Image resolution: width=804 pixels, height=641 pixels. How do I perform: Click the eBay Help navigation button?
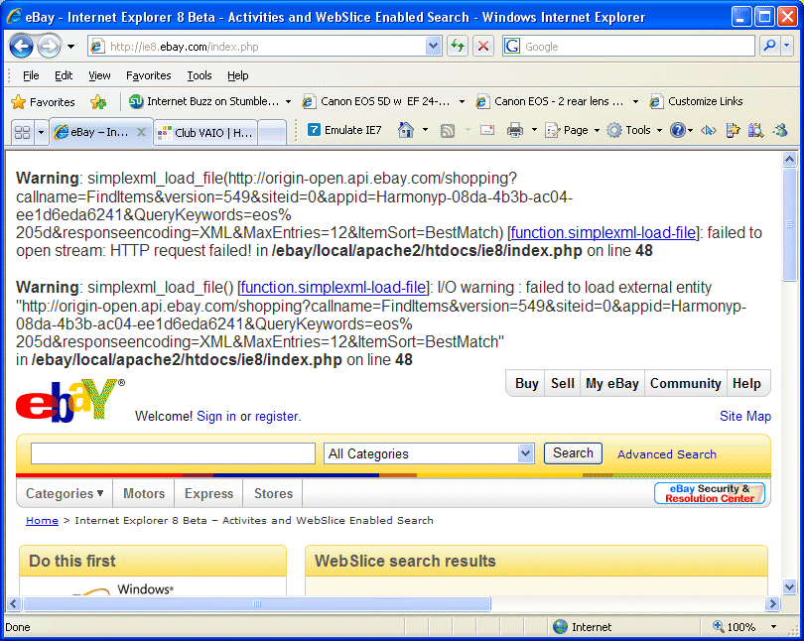click(746, 383)
